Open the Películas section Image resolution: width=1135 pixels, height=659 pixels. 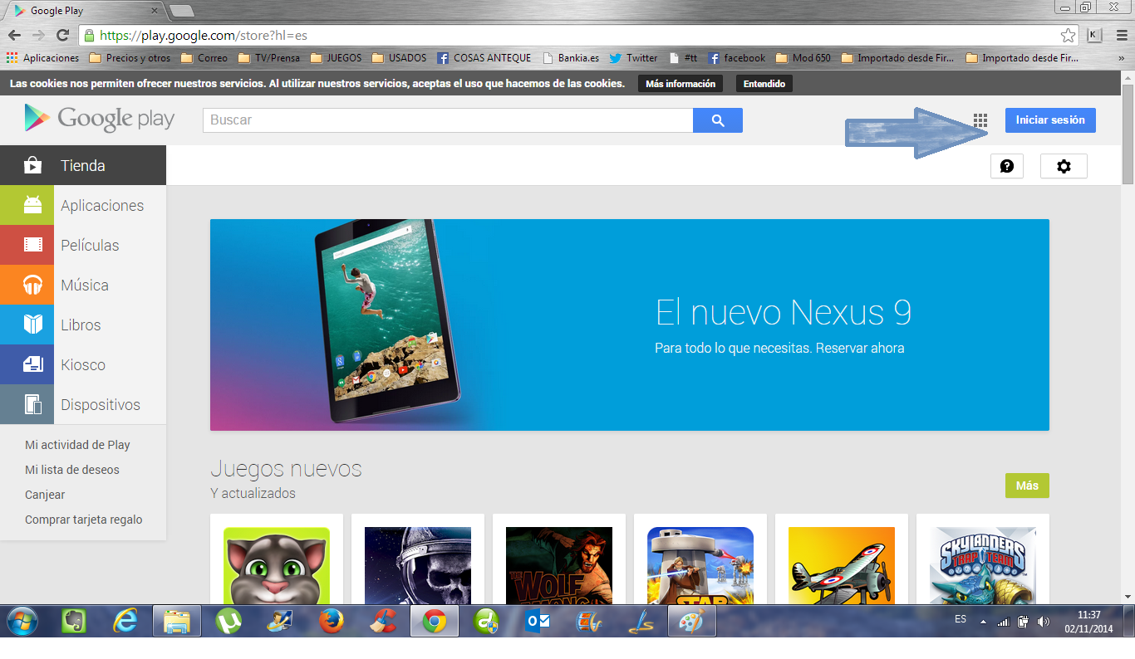(90, 246)
